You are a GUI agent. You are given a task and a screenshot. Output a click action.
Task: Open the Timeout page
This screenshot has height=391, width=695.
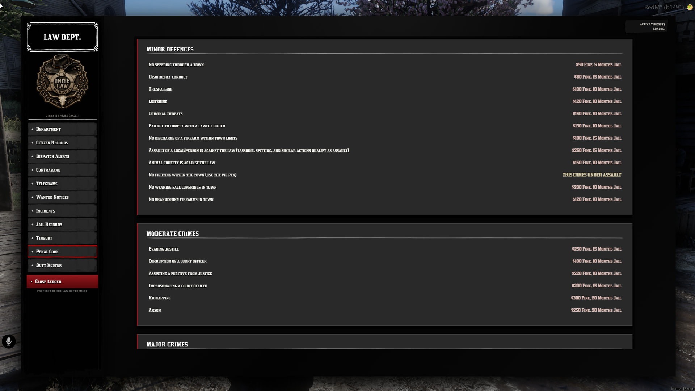62,238
